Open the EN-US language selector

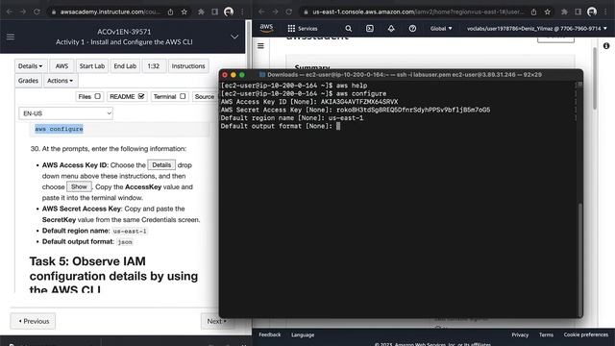[66, 113]
